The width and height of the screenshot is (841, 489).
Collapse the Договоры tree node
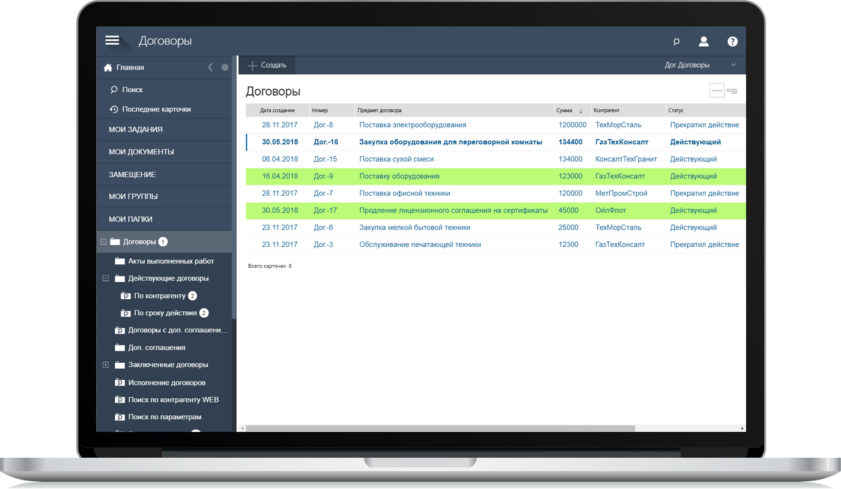click(103, 241)
